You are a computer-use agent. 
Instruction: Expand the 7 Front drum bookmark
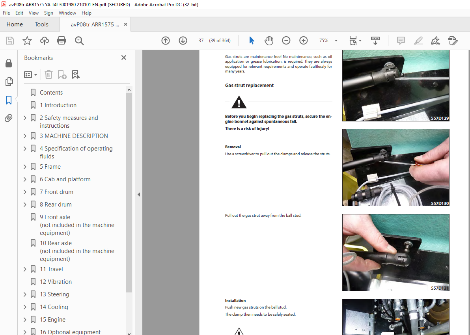pyautogui.click(x=25, y=192)
